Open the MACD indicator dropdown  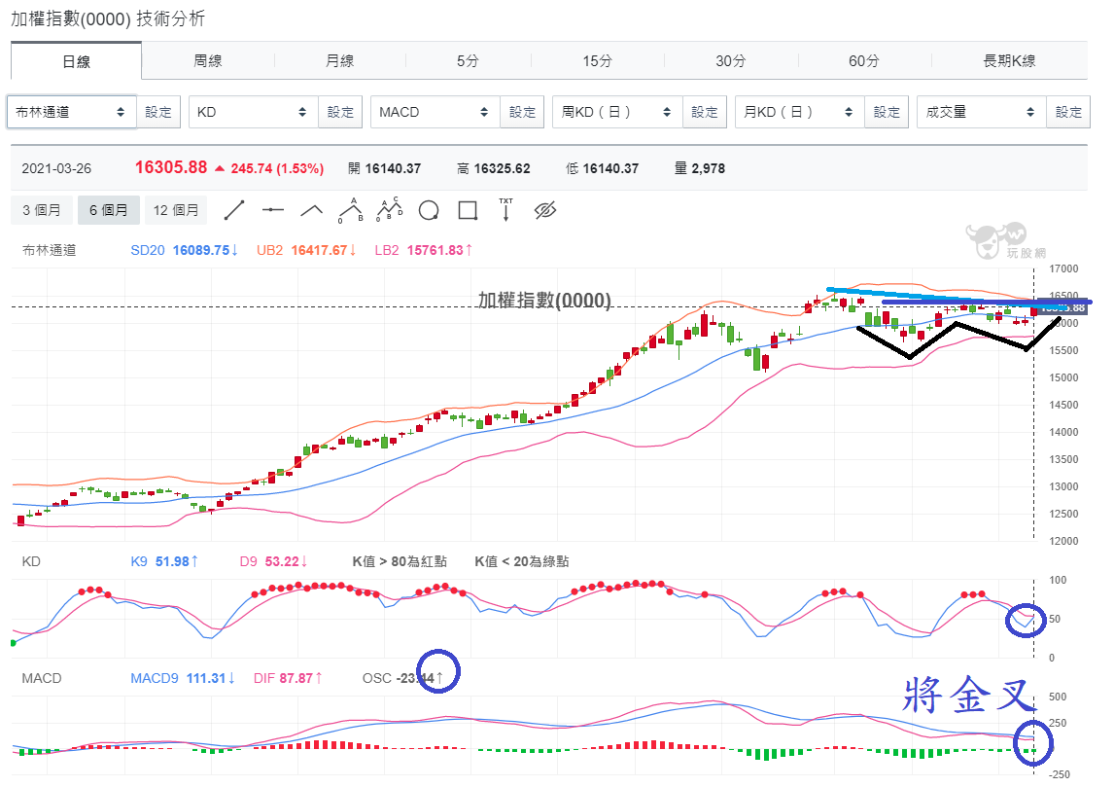(435, 112)
